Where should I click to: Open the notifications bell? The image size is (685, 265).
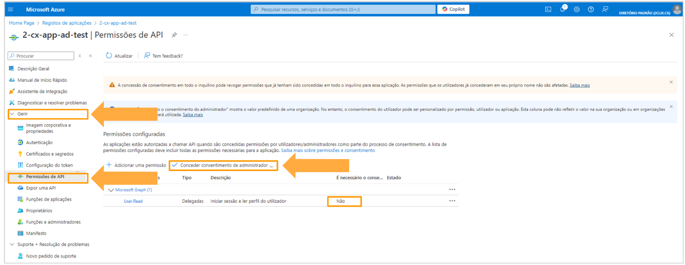pyautogui.click(x=562, y=9)
